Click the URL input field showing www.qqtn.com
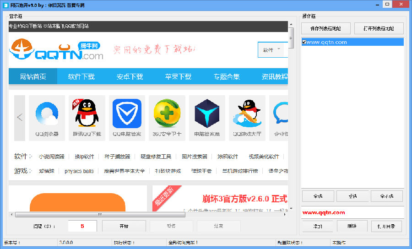Screen dimensions: 412x249 click(352, 212)
